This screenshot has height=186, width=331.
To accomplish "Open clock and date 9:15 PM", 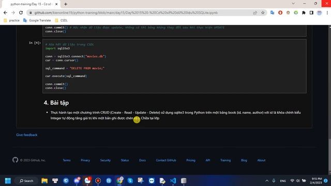I will (316, 181).
